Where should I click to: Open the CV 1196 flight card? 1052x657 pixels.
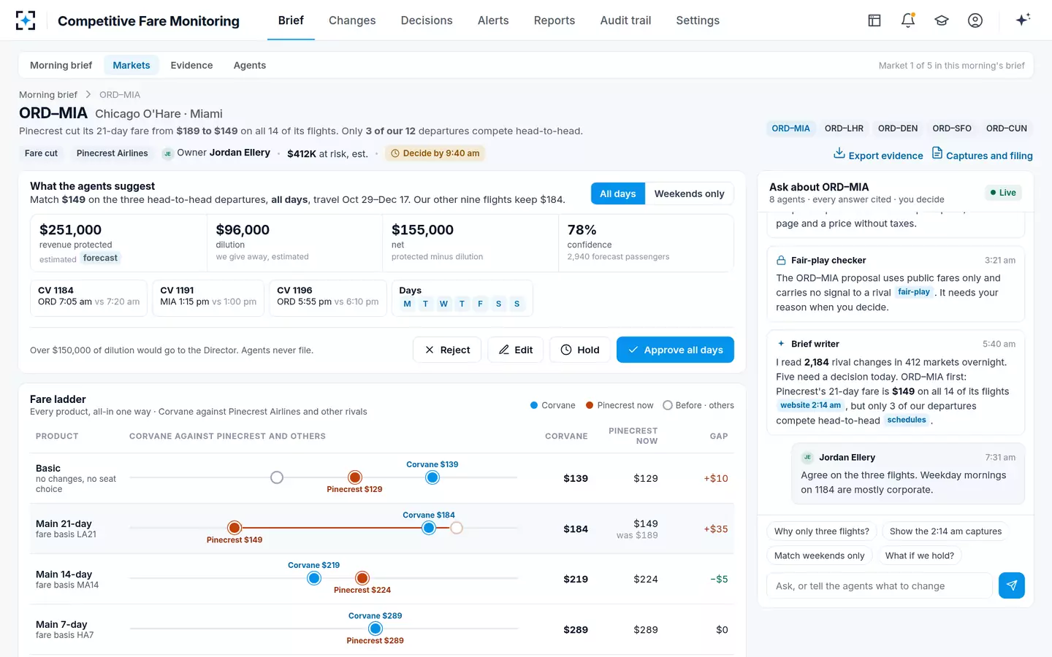tap(328, 298)
